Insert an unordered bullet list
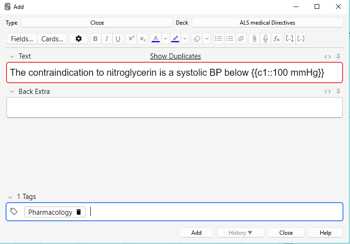The image size is (350, 244). pyautogui.click(x=218, y=39)
